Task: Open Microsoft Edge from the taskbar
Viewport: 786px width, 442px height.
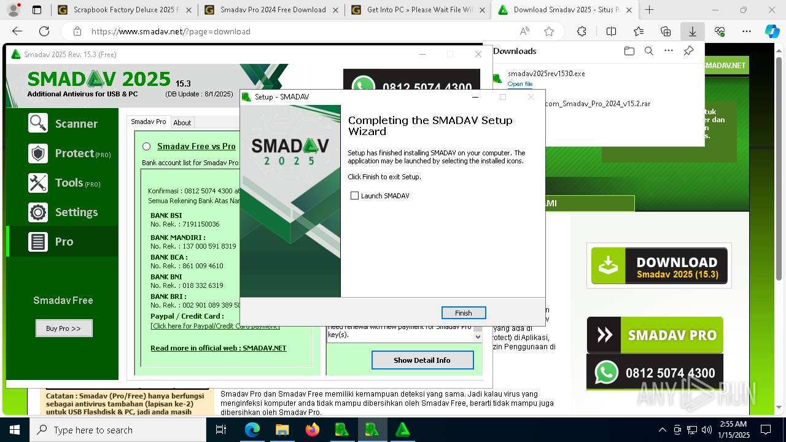Action: tap(252, 430)
